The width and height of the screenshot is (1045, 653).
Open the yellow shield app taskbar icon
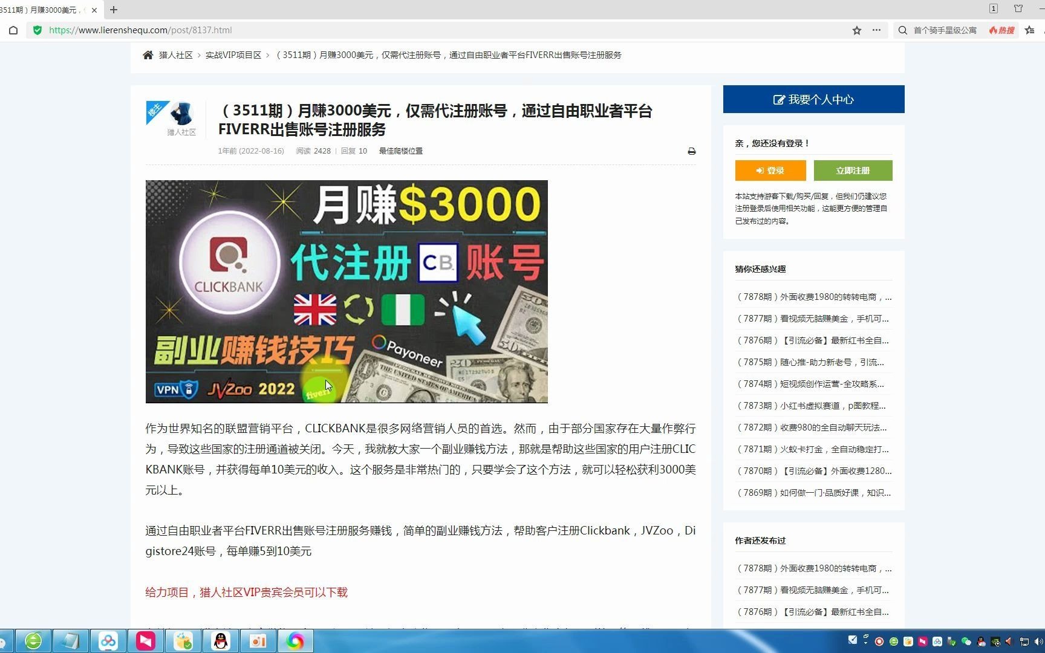click(183, 641)
